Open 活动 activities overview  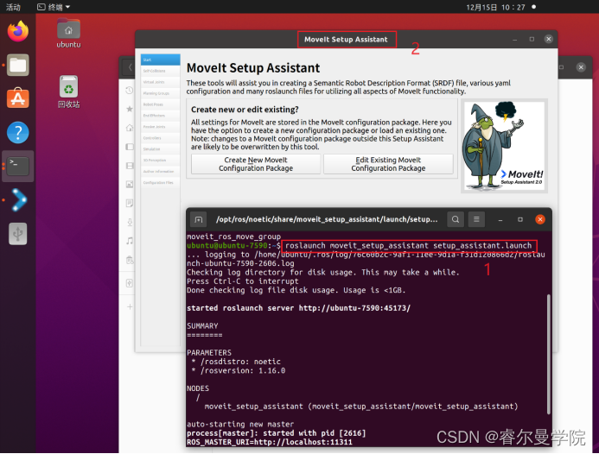coord(13,7)
